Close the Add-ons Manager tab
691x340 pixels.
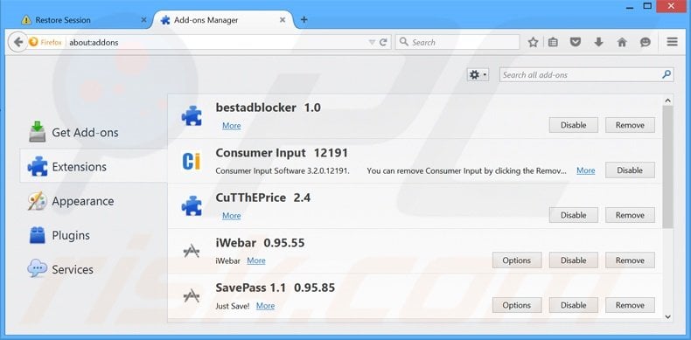pyautogui.click(x=282, y=20)
